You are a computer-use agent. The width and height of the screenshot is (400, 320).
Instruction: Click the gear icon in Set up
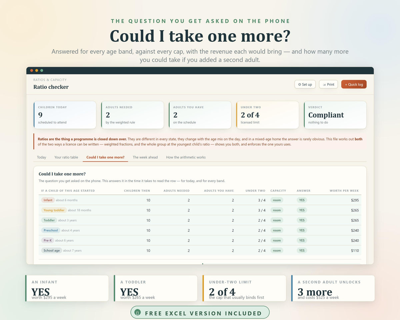[x=300, y=84]
